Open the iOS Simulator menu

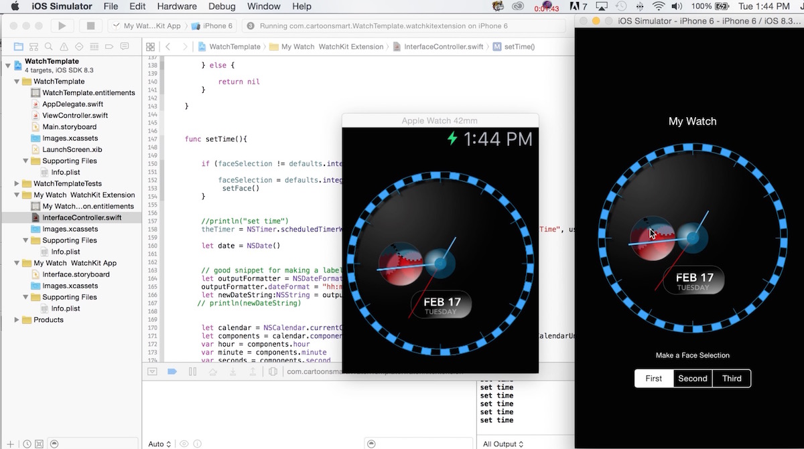62,7
